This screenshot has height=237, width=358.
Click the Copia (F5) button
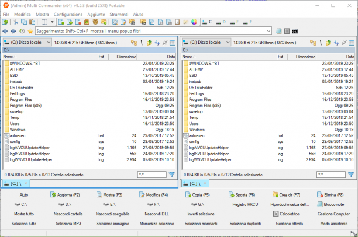click(x=198, y=195)
